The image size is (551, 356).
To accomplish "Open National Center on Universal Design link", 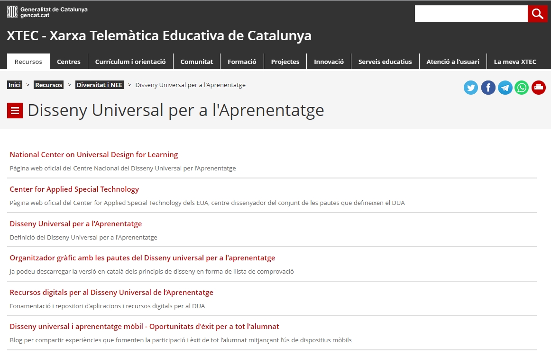I will coord(94,155).
